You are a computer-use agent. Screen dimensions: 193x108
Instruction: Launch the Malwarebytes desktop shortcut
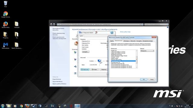click(5, 46)
